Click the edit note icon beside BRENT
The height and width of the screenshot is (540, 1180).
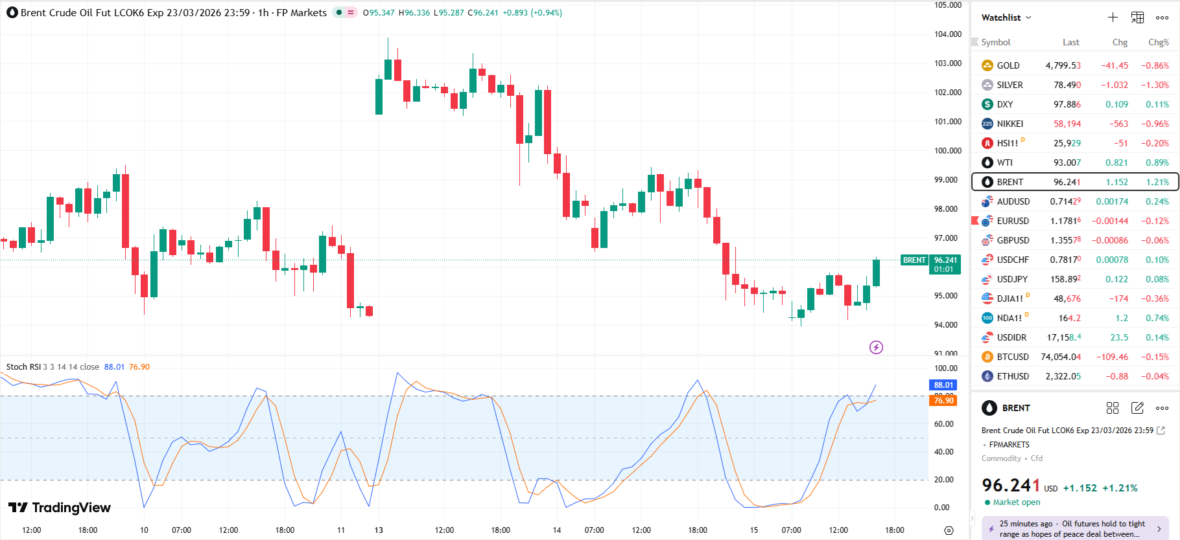(1137, 408)
